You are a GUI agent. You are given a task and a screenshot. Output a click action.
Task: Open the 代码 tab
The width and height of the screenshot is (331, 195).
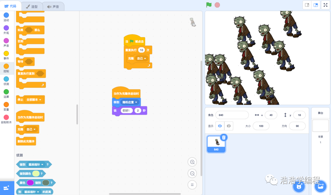pyautogui.click(x=10, y=6)
